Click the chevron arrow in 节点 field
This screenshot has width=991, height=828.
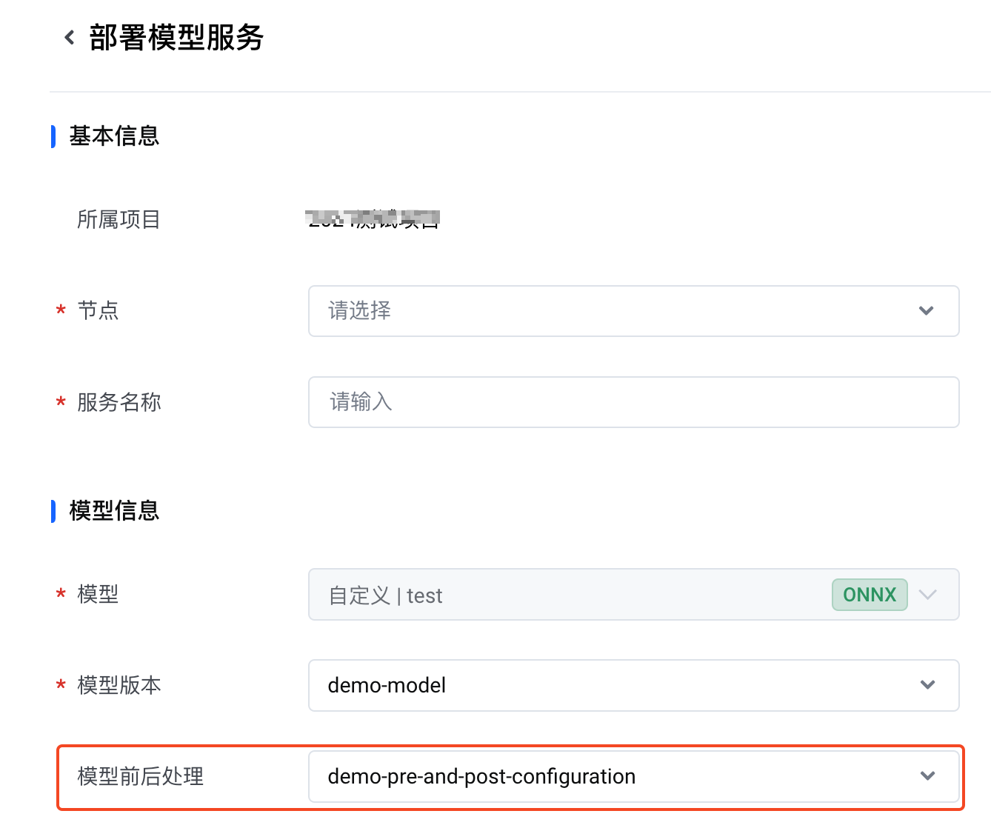[x=926, y=311]
